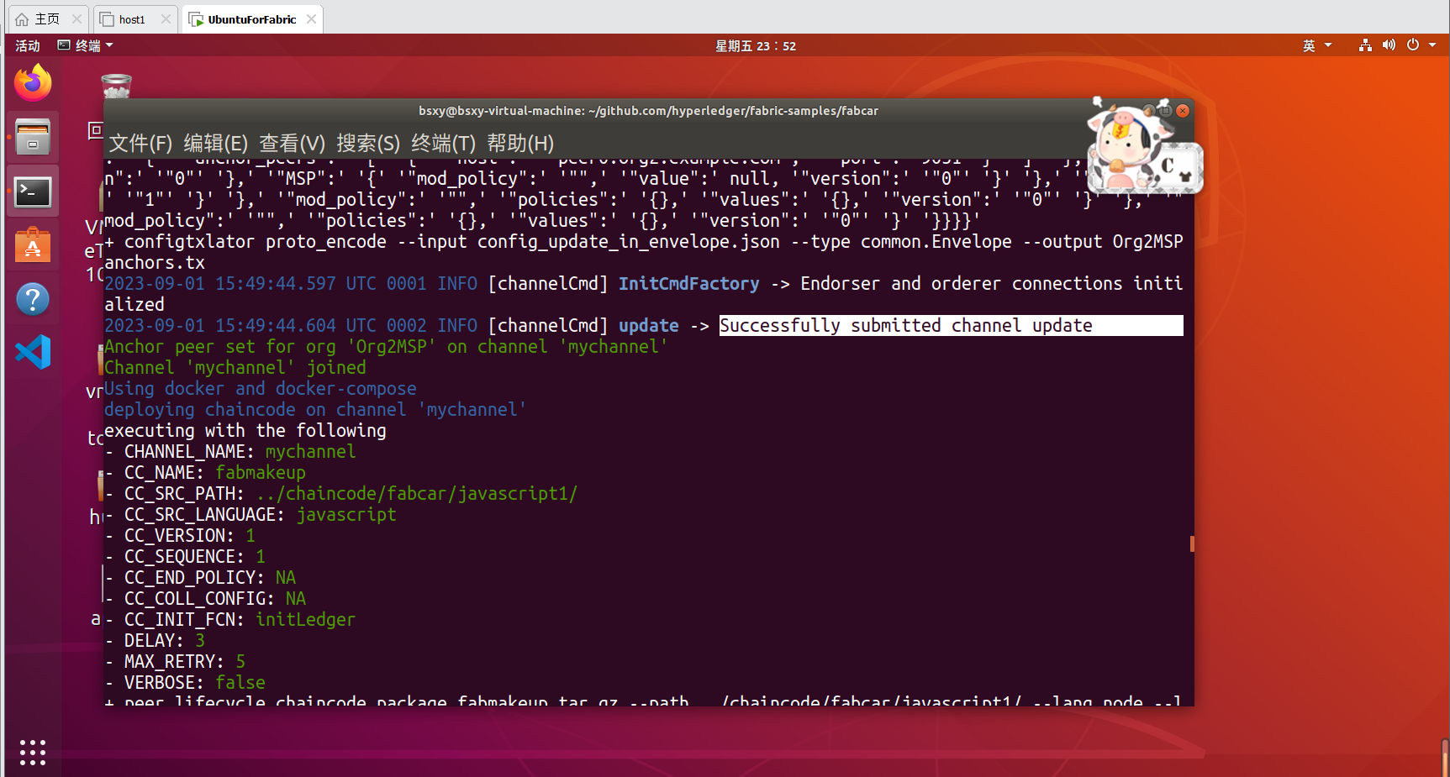Click the network status icon
Screen dimensions: 1450x777
click(1365, 45)
